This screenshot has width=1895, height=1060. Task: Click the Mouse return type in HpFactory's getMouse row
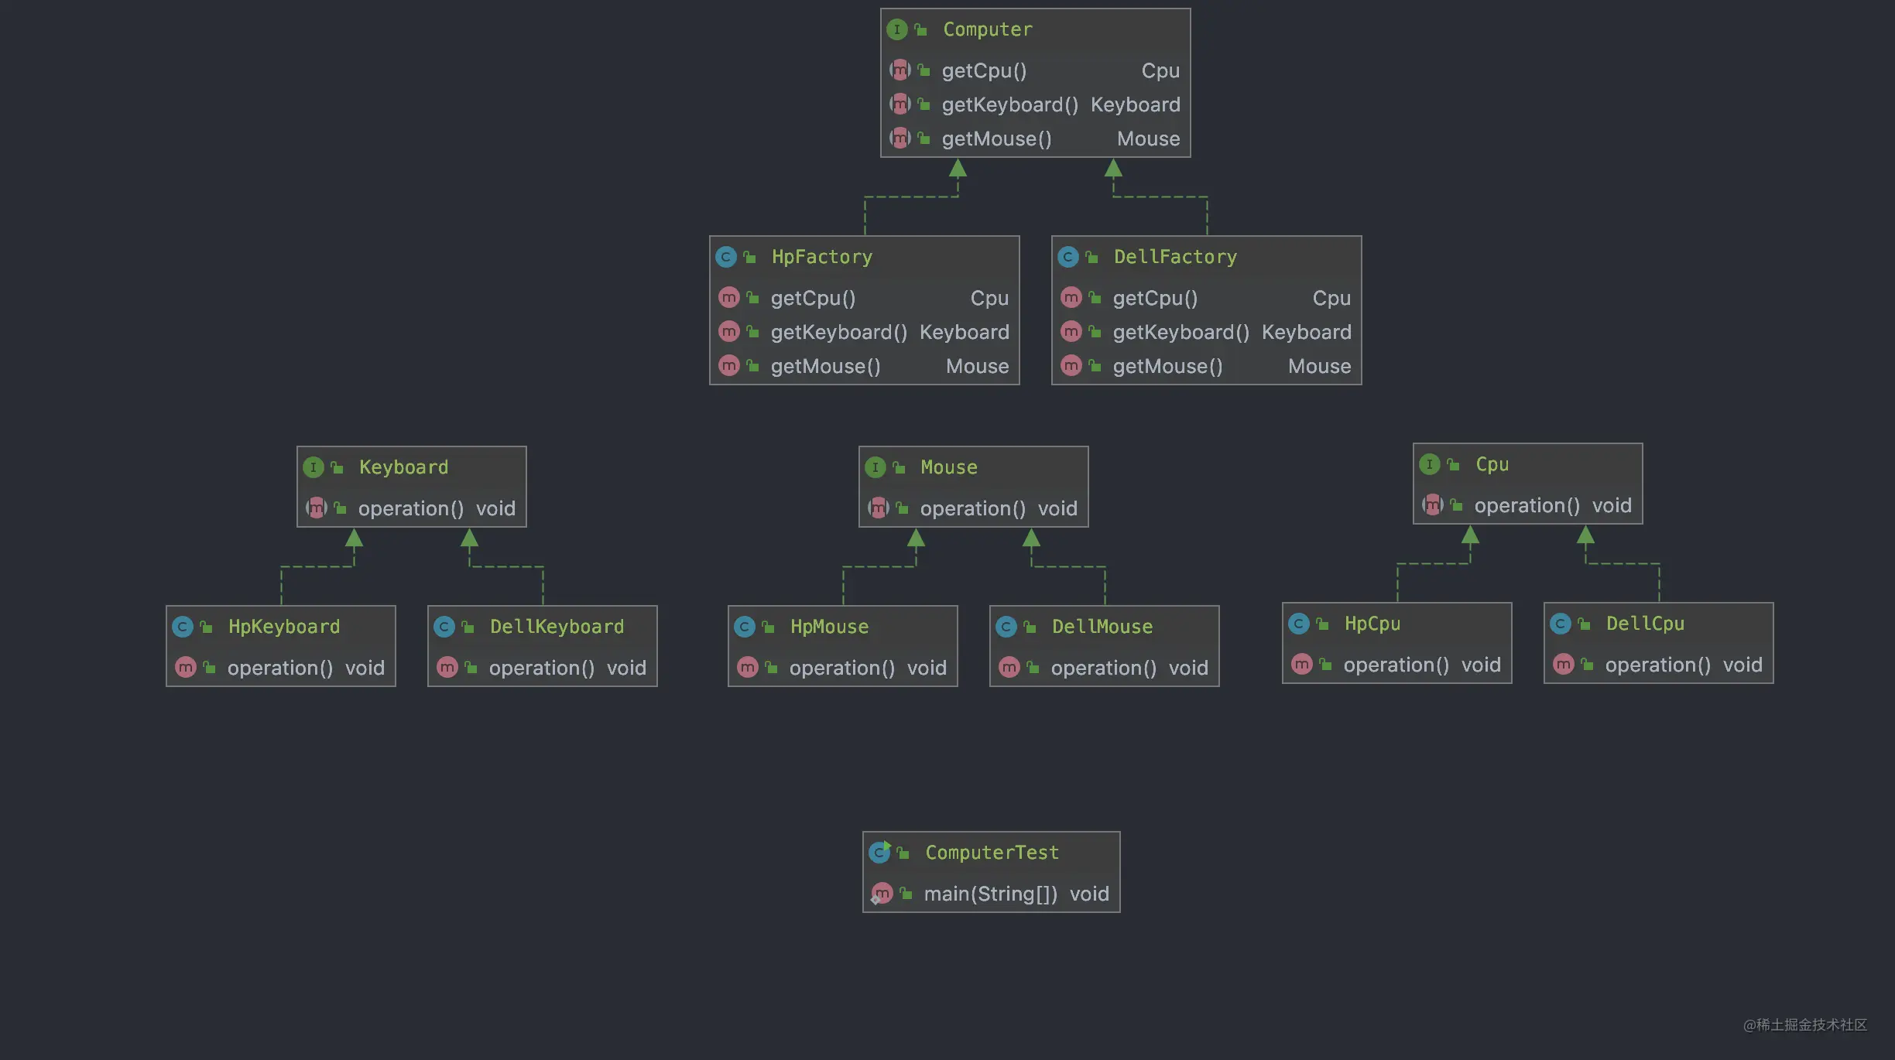[978, 367]
